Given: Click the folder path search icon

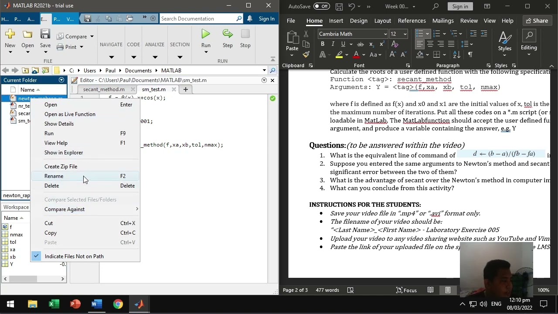Looking at the screenshot, I should tap(273, 70).
